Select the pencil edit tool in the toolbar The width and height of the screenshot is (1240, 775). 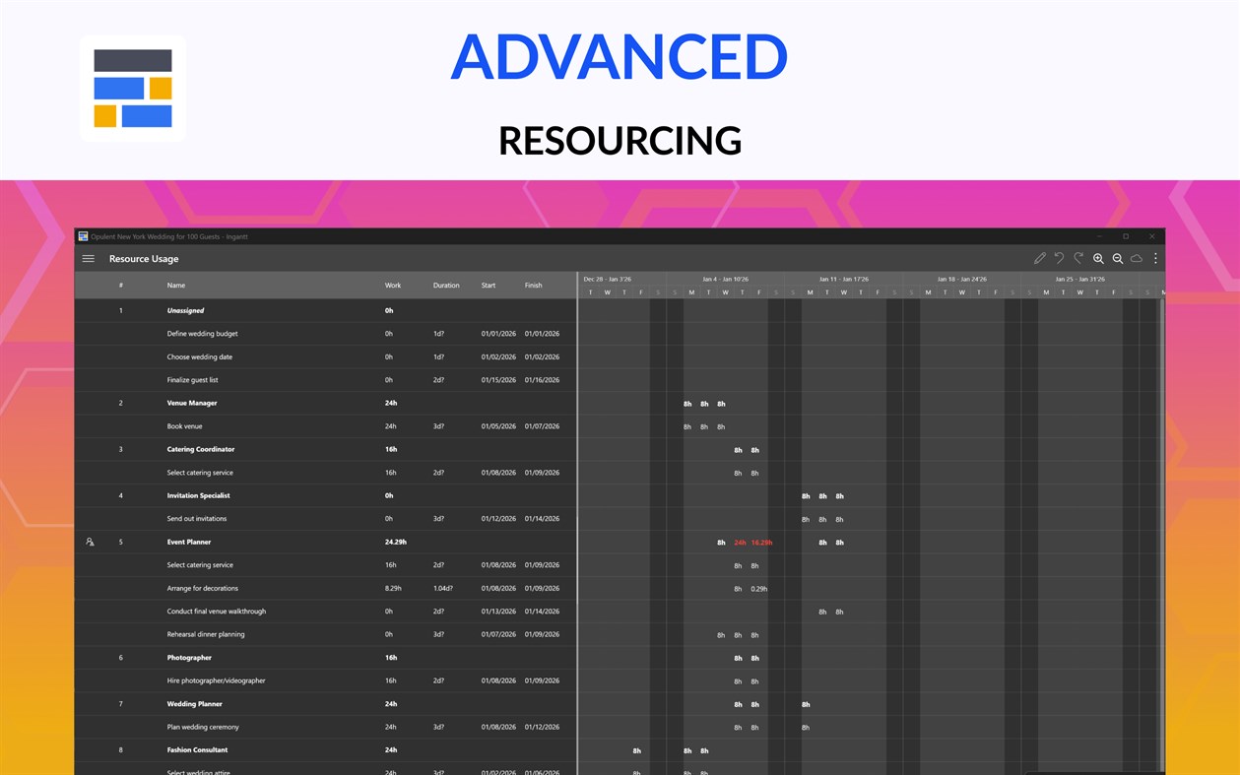(x=1039, y=258)
